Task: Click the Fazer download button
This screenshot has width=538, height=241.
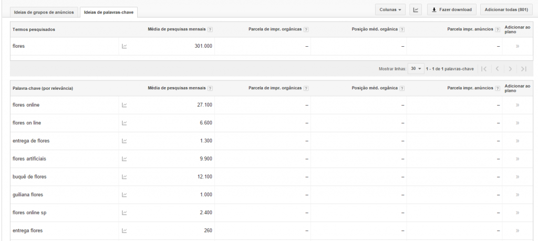Action: point(451,9)
